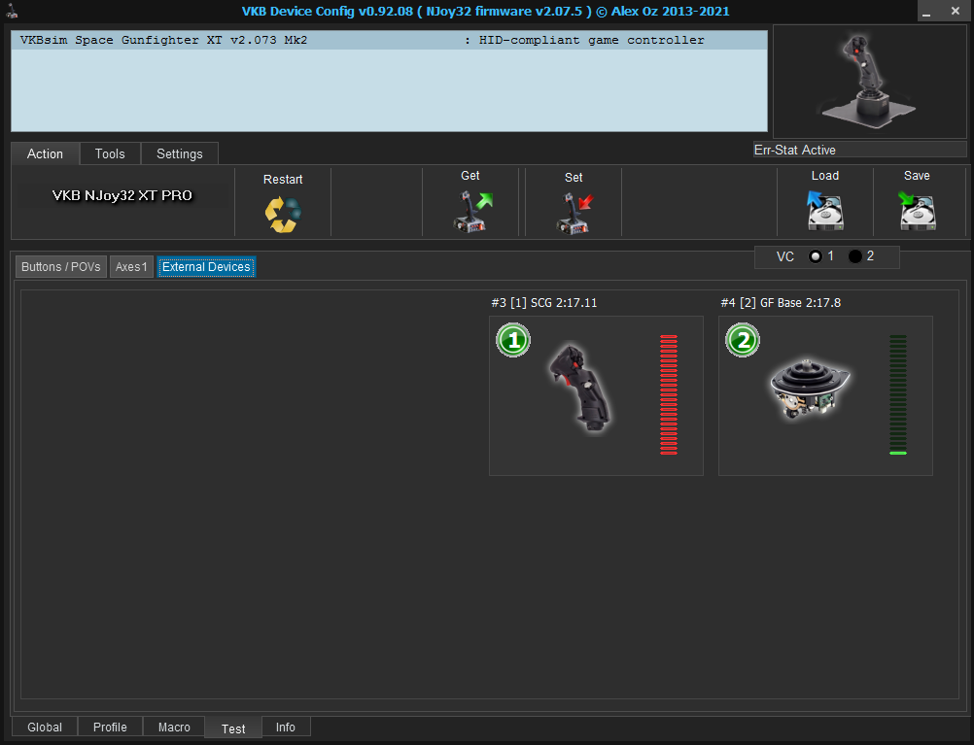Click the Restart recycle-arrows icon
This screenshot has width=974, height=745.
click(283, 214)
